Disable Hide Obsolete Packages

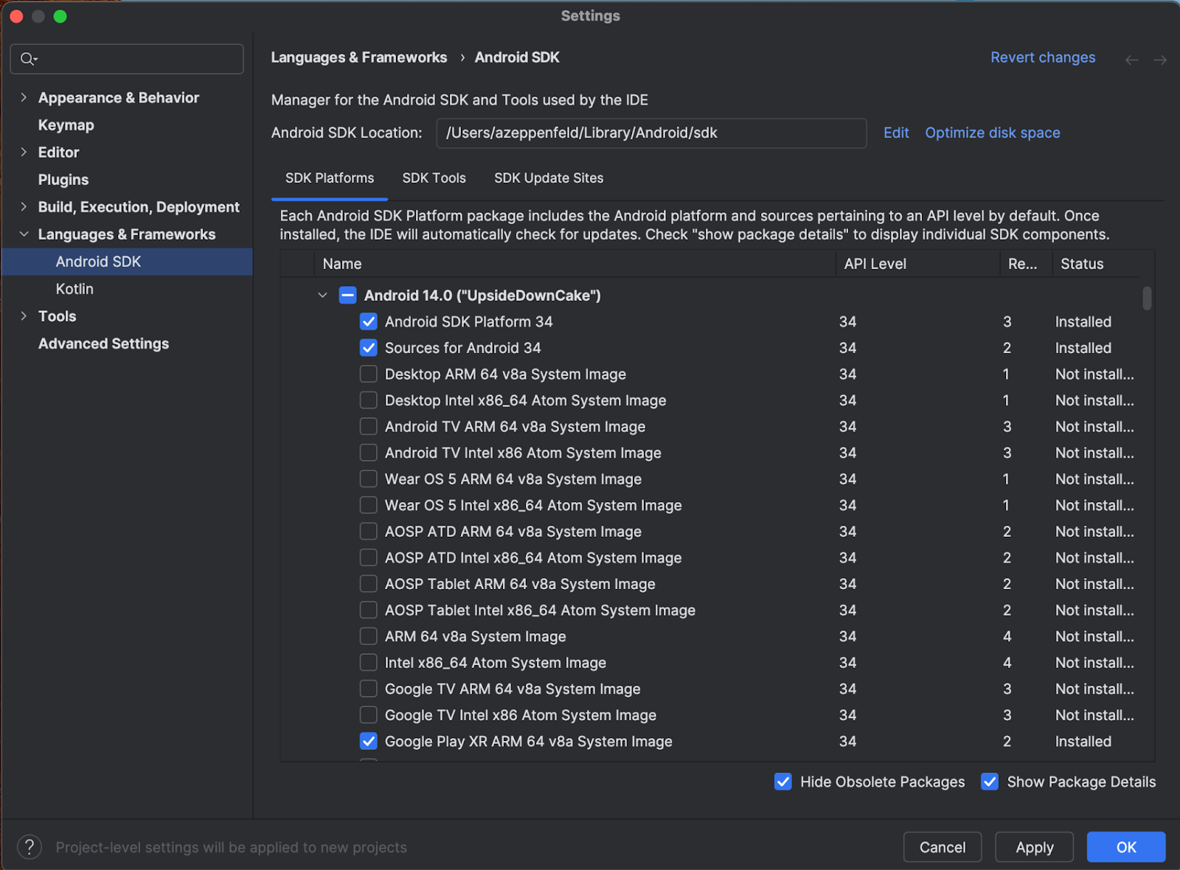pyautogui.click(x=783, y=782)
